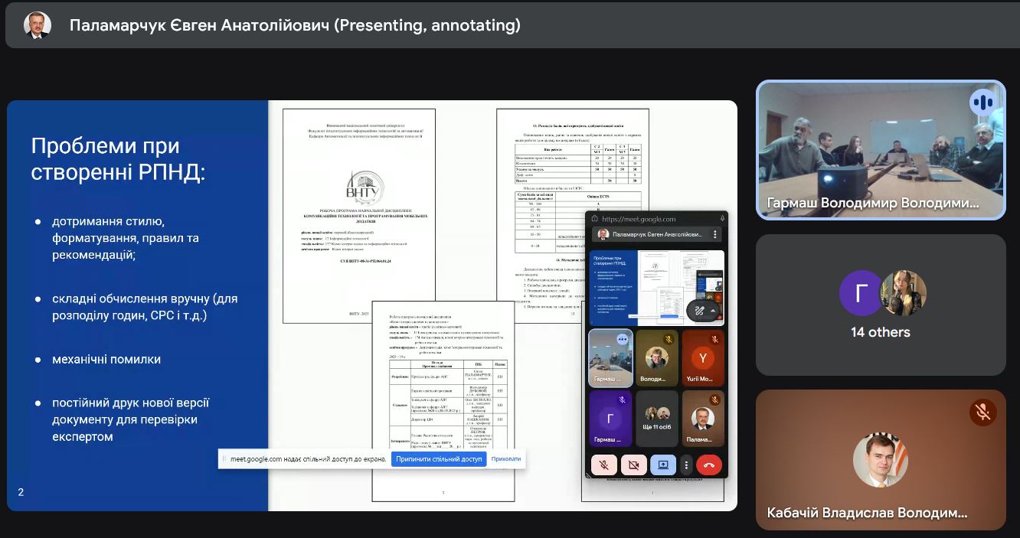Click the muted mic icon on Кабачій's tile

pyautogui.click(x=982, y=413)
